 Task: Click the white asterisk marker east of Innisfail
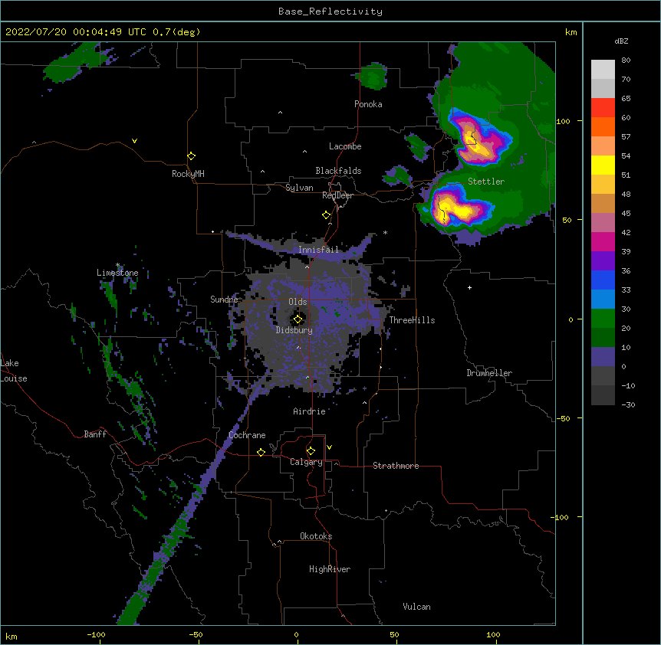tap(385, 232)
